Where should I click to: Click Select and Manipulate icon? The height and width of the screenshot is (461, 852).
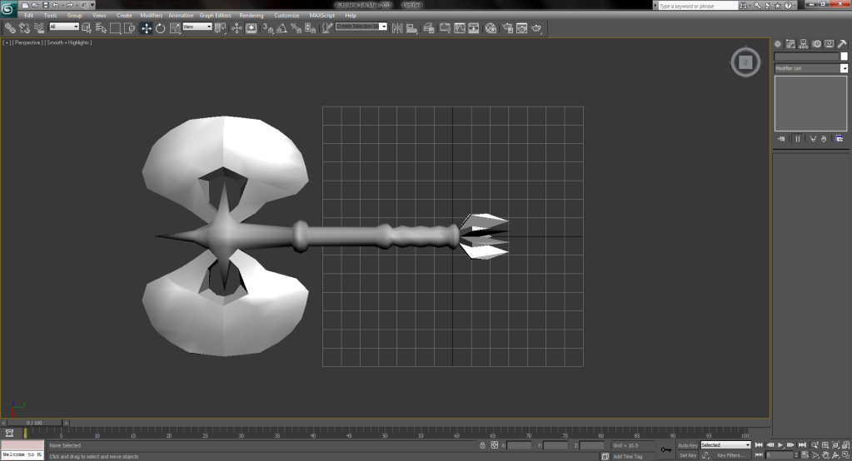tap(237, 28)
